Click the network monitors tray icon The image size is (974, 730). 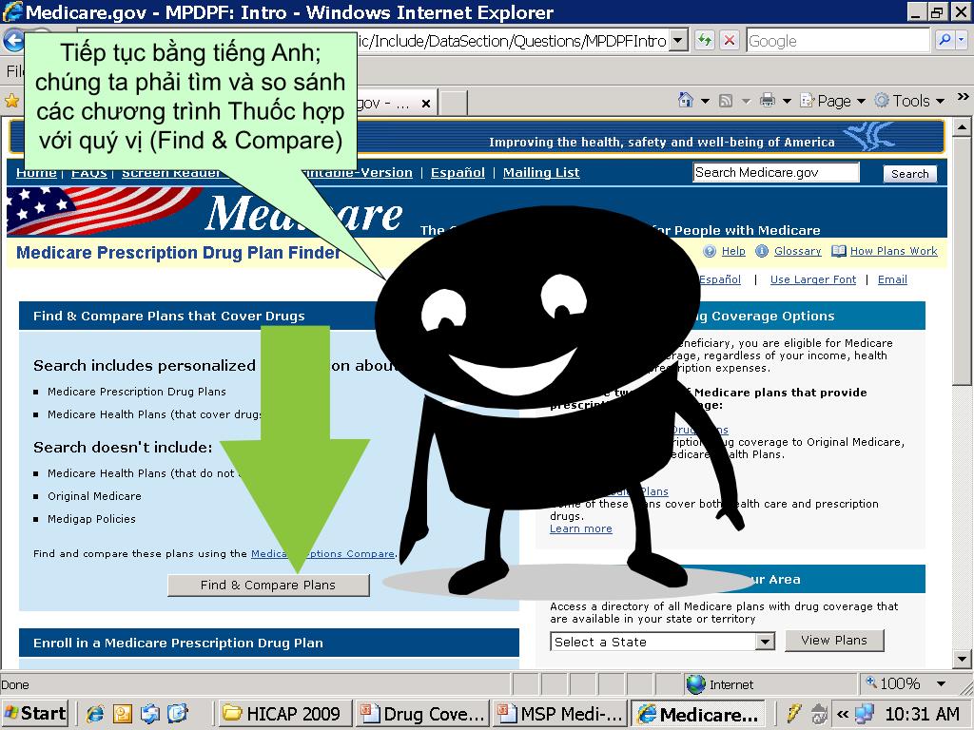[864, 714]
